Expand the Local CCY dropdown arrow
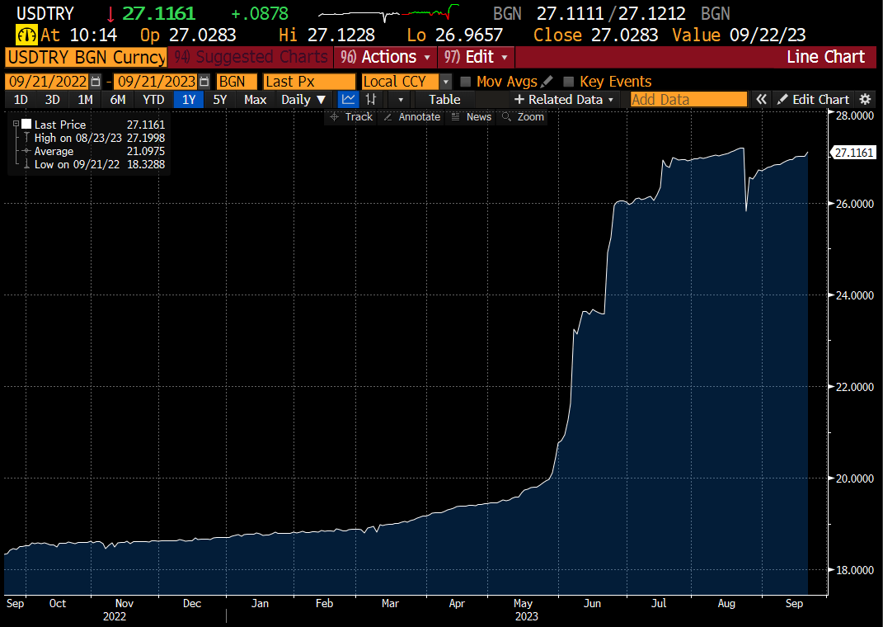 pyautogui.click(x=445, y=82)
